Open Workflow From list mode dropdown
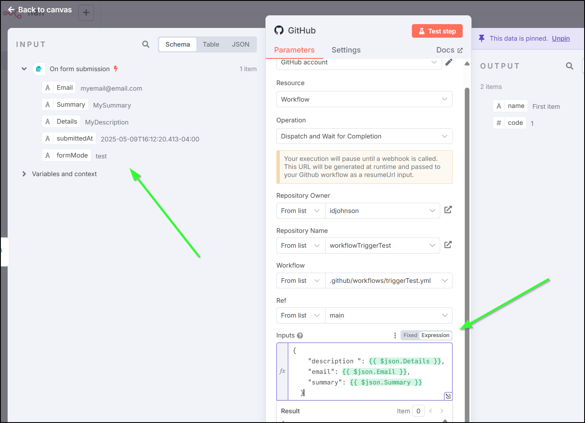This screenshot has height=423, width=585. click(x=301, y=281)
